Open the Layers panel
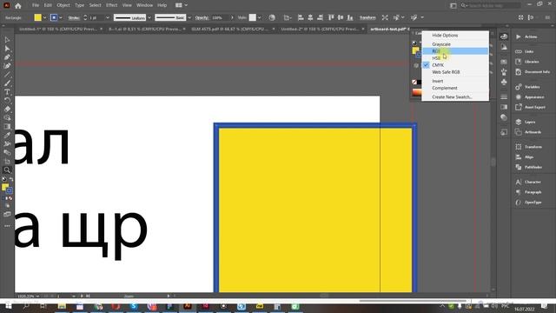This screenshot has height=313, width=556. coord(526,122)
